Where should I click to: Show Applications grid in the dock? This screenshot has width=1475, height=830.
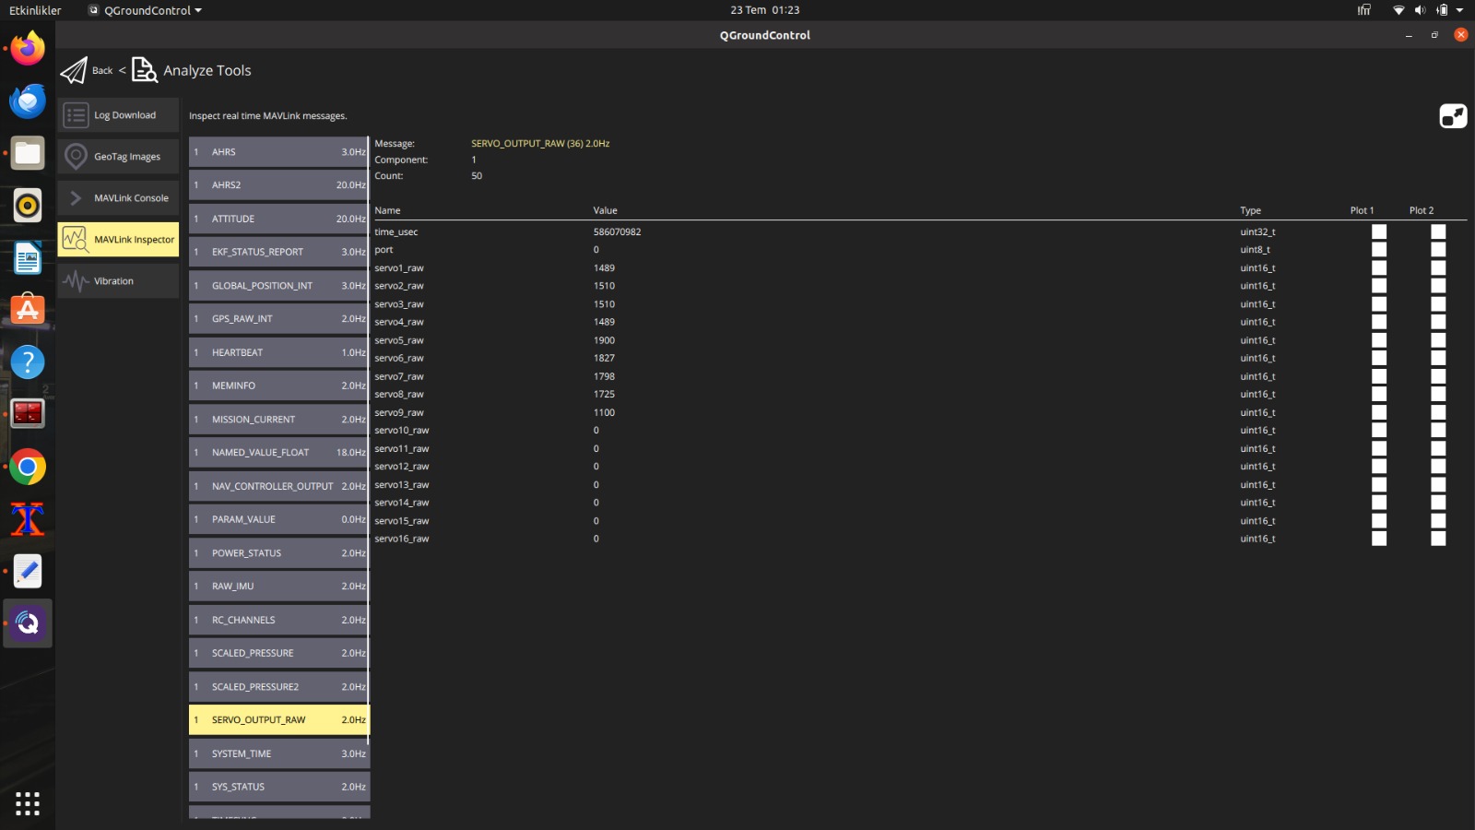tap(28, 803)
